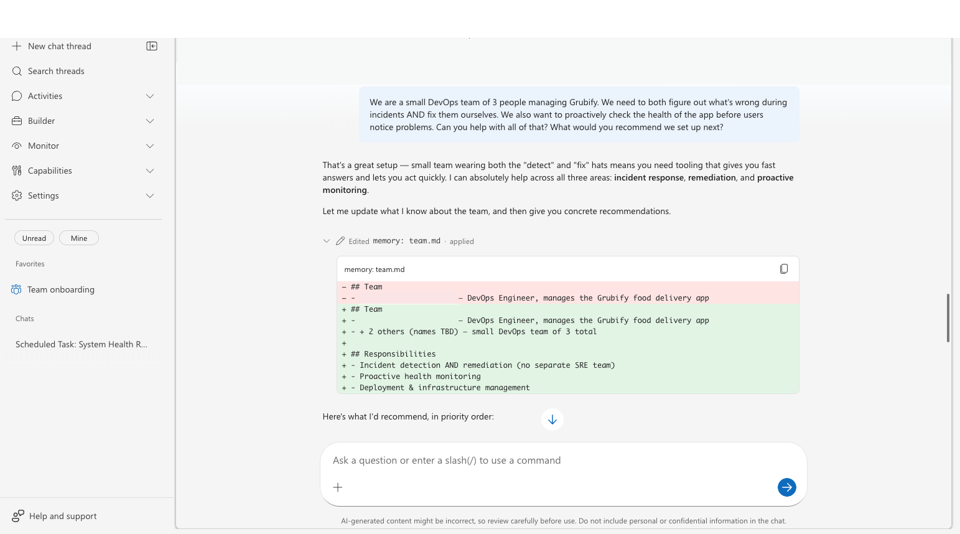The height and width of the screenshot is (534, 960).
Task: Send the message with the blue arrow
Action: [787, 487]
